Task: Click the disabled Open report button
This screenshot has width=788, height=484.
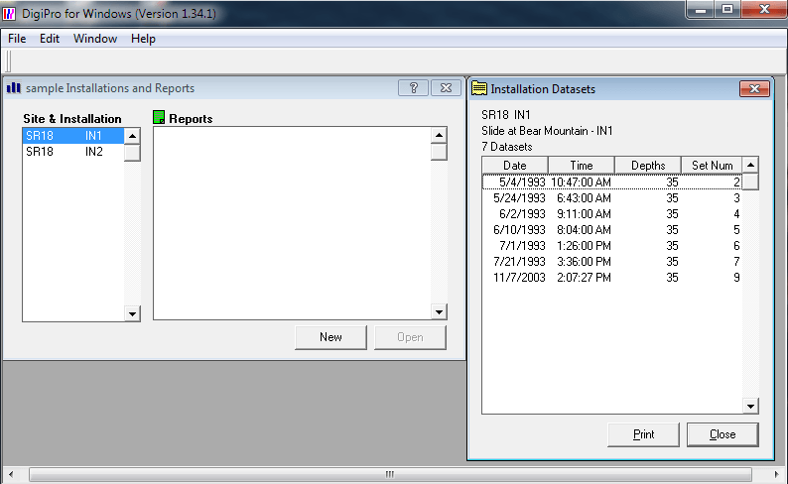Action: tap(410, 337)
